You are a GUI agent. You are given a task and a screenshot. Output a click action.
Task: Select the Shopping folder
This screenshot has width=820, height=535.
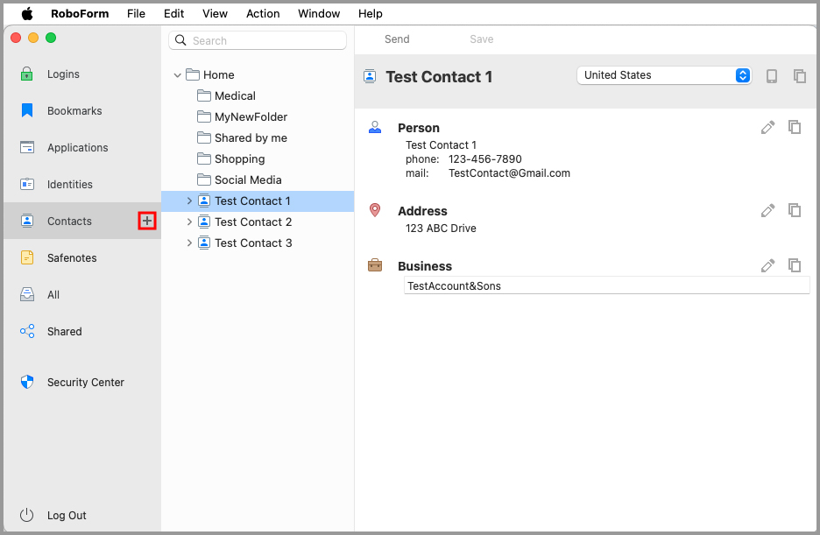point(239,158)
